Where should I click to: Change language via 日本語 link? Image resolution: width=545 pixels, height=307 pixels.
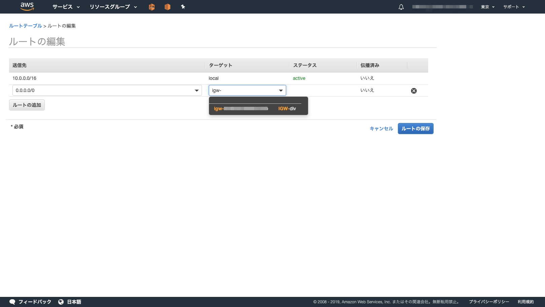point(74,302)
